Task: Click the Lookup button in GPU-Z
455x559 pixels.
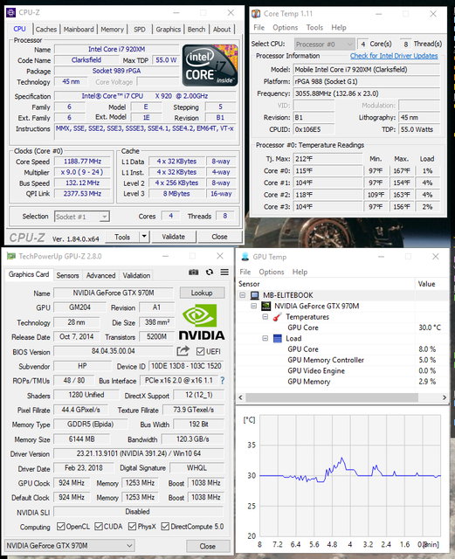Action: coord(202,293)
